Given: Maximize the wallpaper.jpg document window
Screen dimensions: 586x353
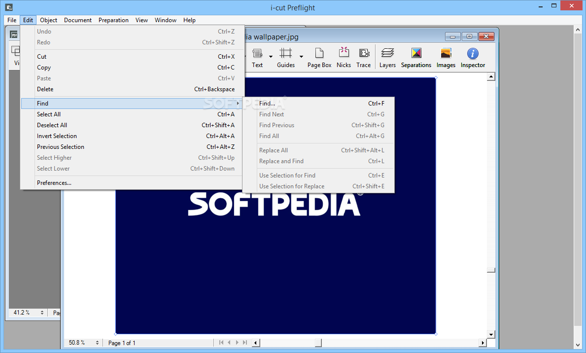Looking at the screenshot, I should click(x=469, y=36).
